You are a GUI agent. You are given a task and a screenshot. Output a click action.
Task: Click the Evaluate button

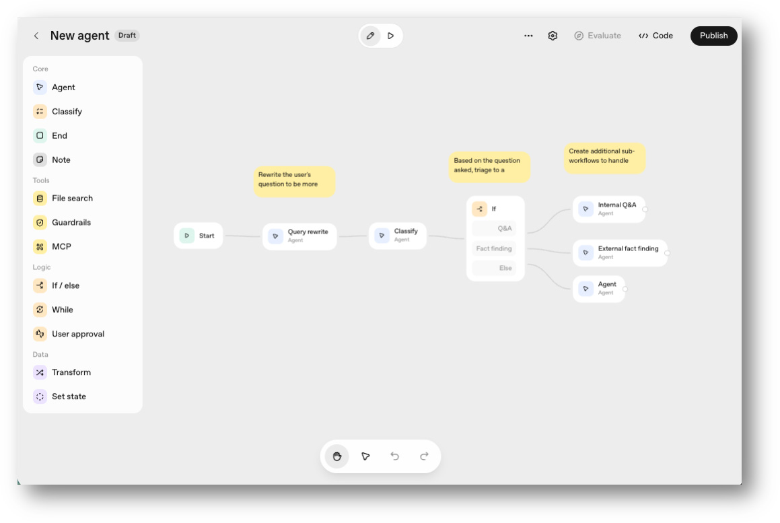(598, 36)
